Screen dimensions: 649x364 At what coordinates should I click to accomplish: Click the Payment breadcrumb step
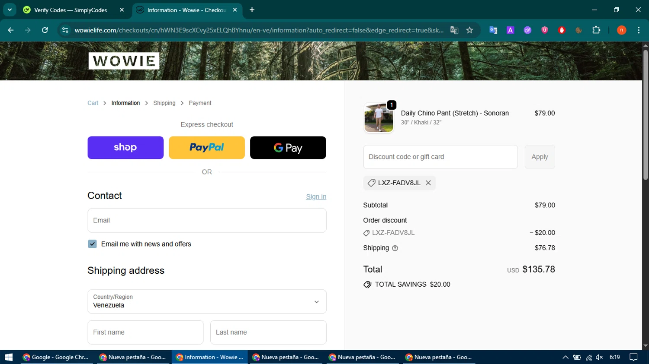(x=200, y=103)
